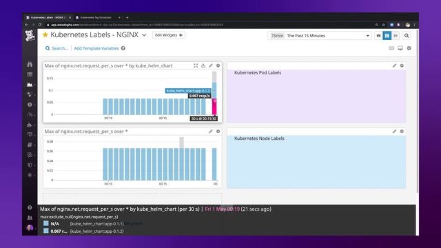
Task: Open the Dashboards chart icon in sidebar
Action: coord(30,85)
